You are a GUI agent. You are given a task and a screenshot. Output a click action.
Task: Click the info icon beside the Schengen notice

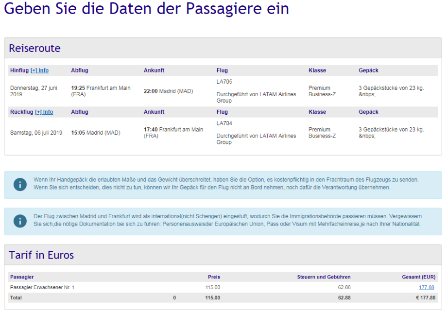[x=20, y=221]
